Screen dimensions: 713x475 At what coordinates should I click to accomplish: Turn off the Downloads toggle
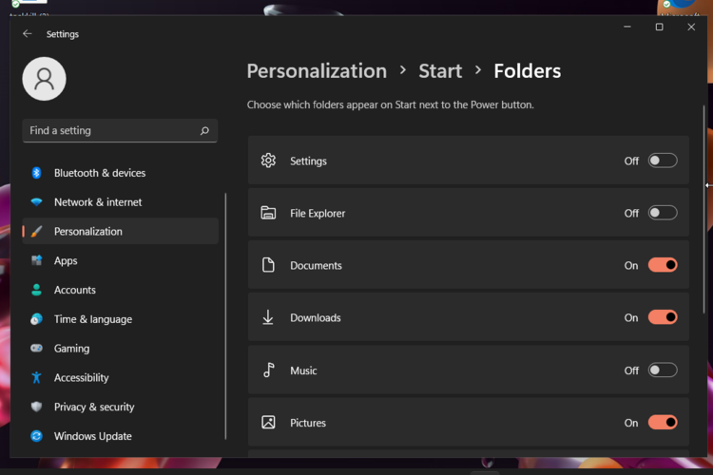point(663,317)
